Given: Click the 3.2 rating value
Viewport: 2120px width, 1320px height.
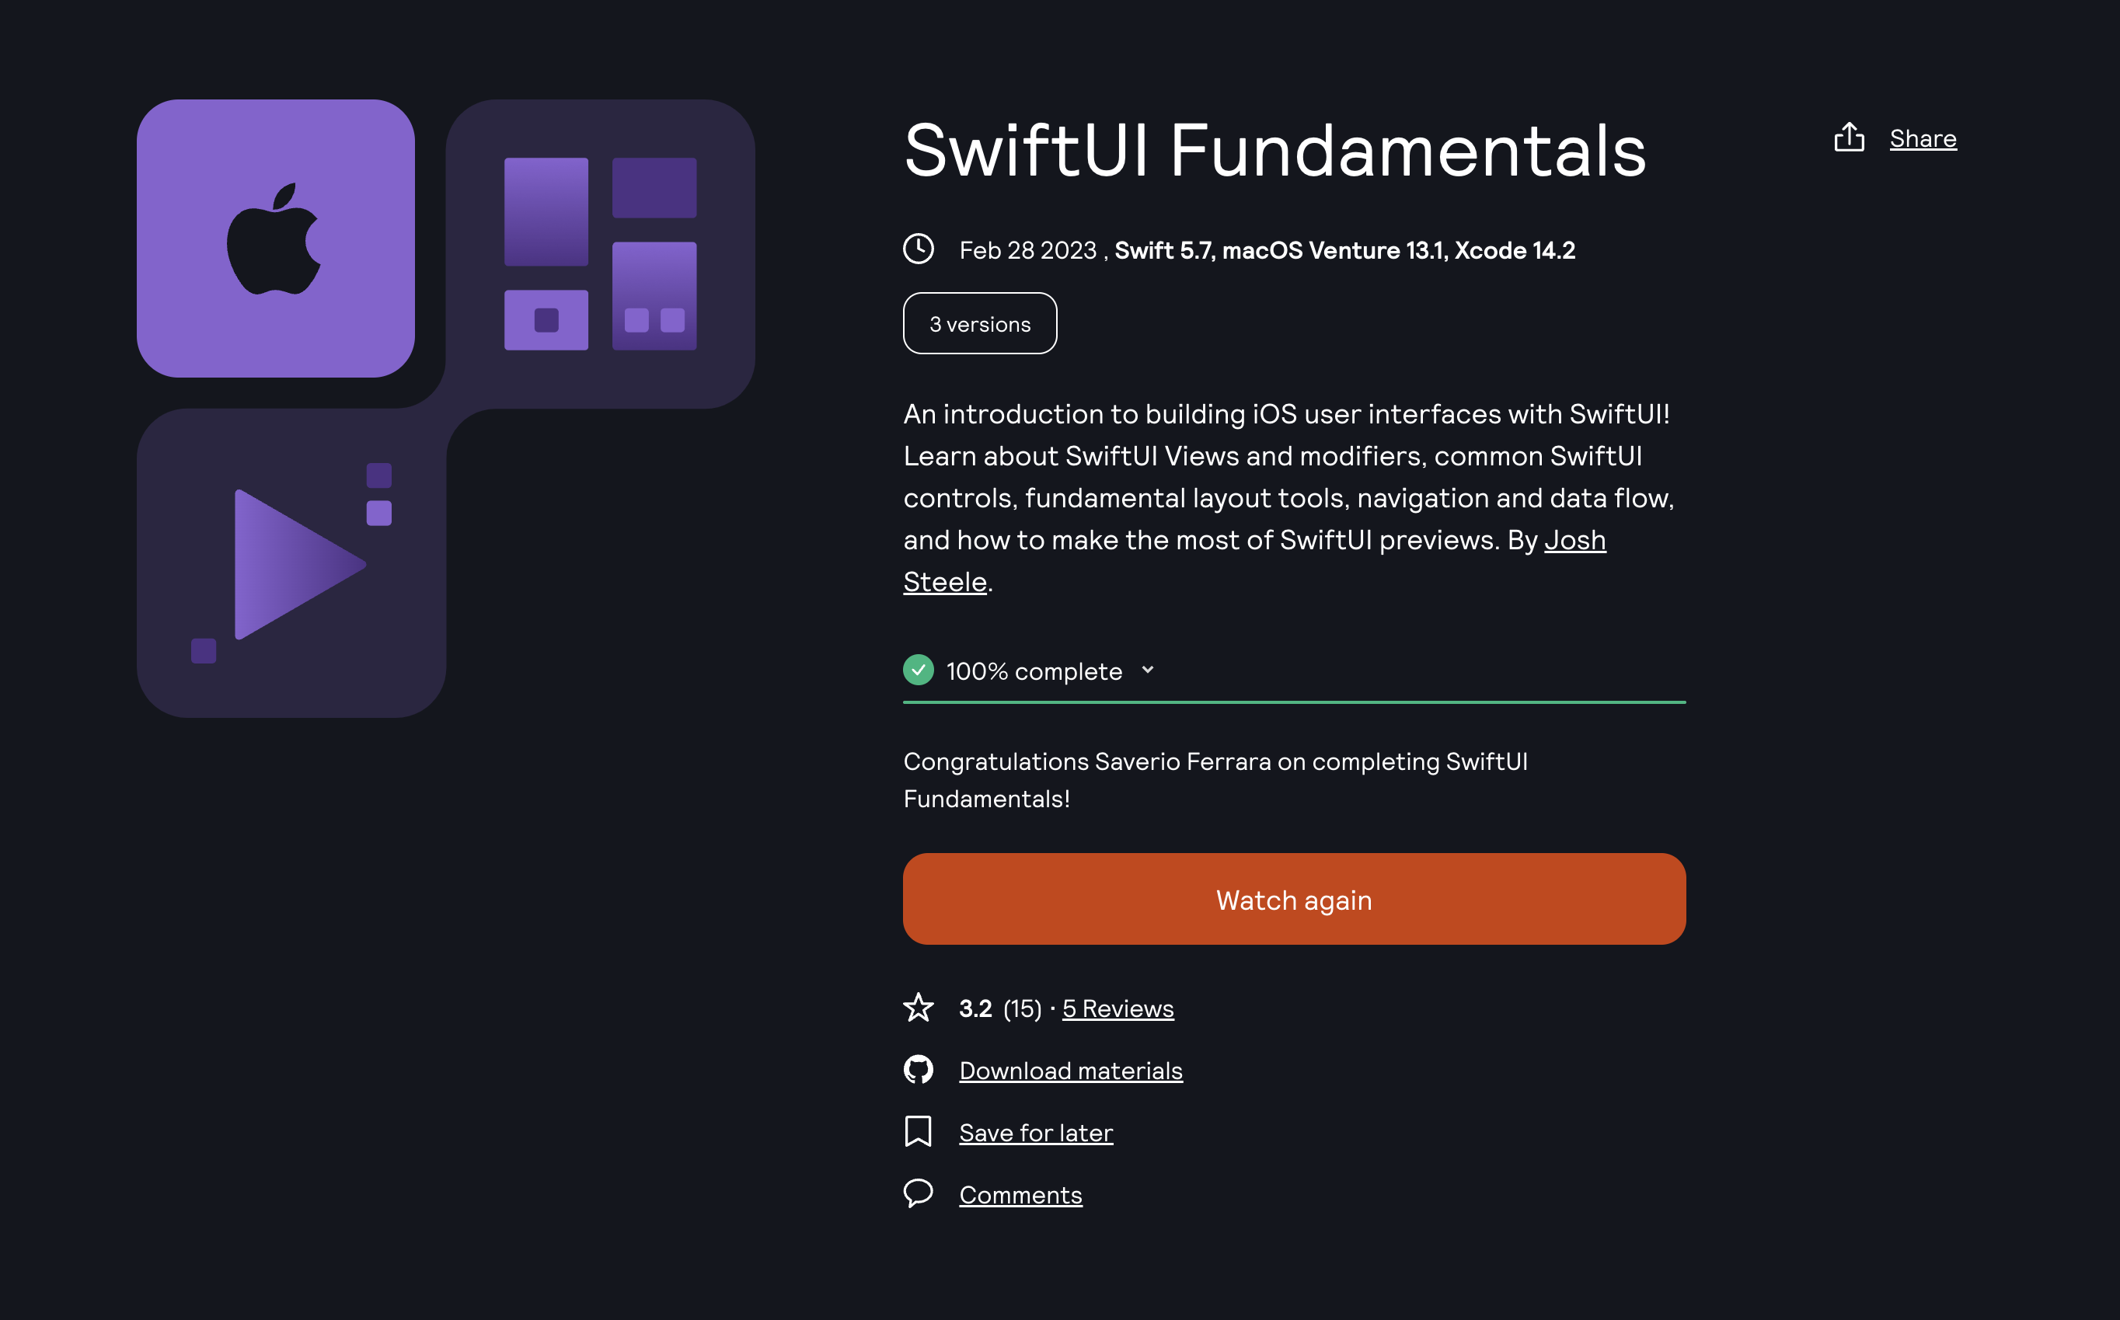Looking at the screenshot, I should tap(975, 1008).
